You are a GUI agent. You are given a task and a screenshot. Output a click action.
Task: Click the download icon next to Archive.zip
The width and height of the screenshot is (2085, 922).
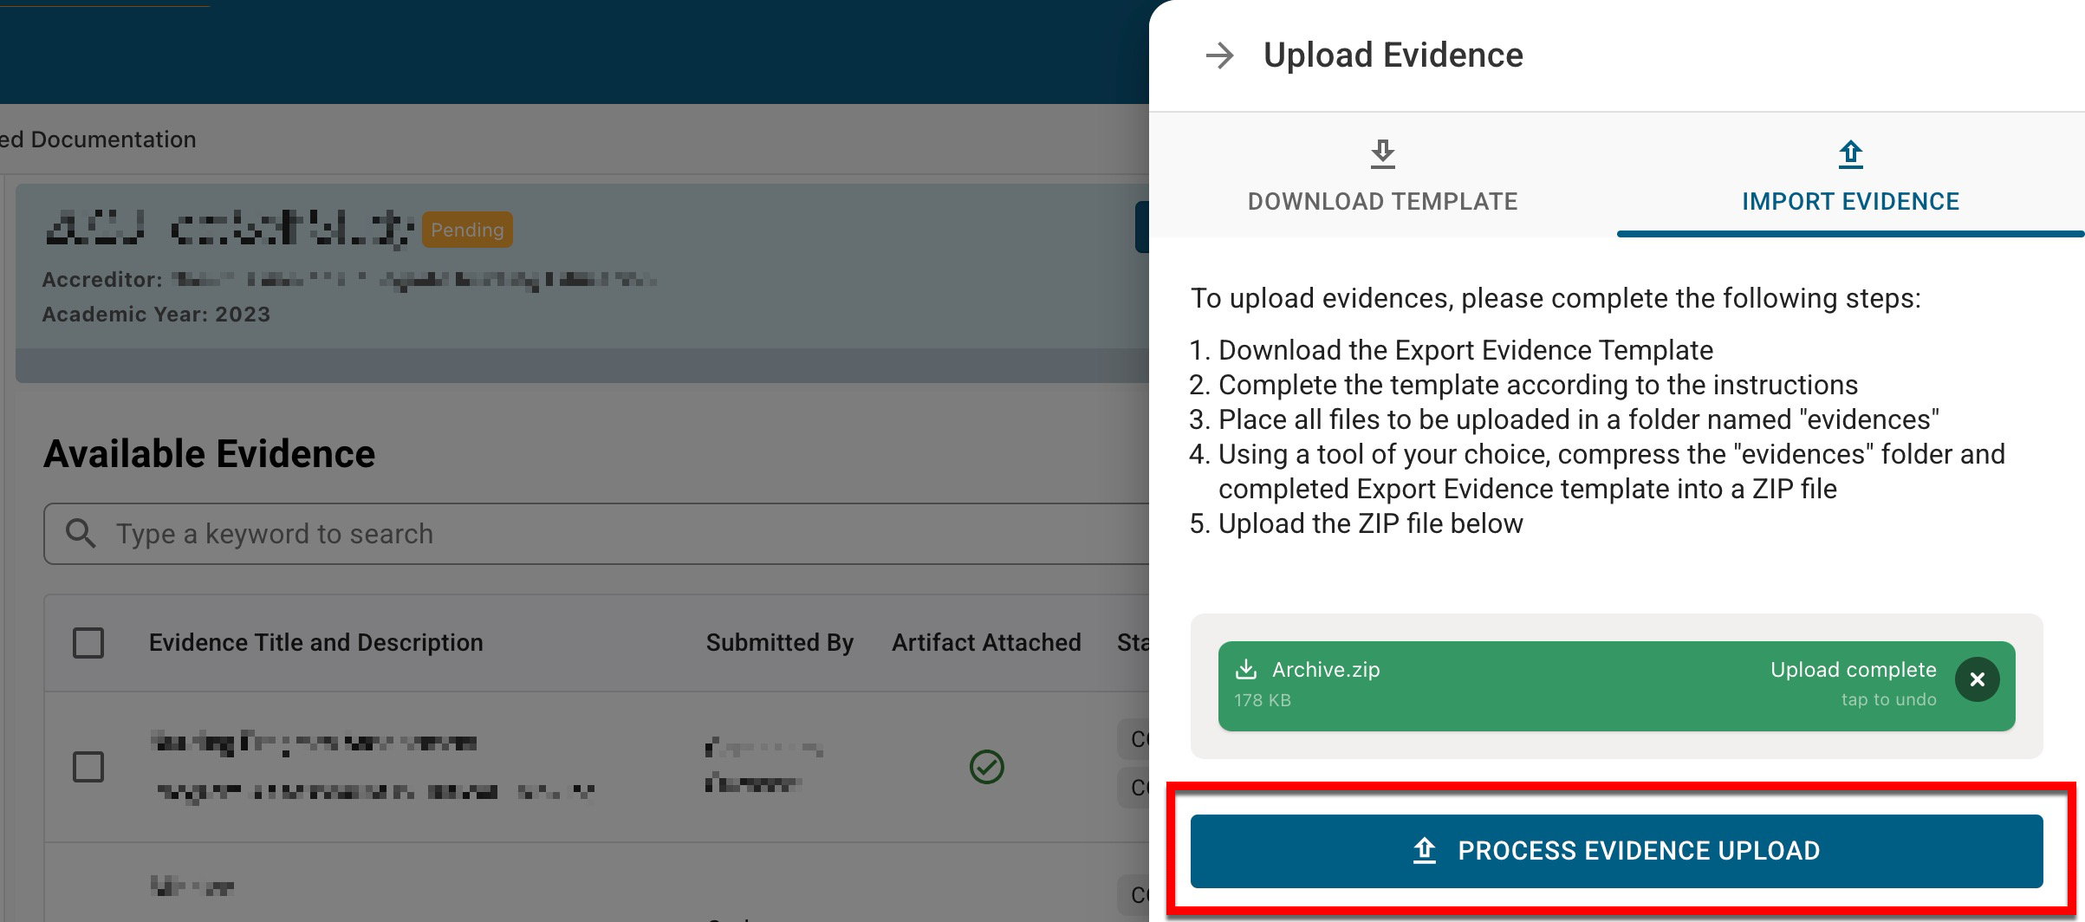click(1246, 670)
